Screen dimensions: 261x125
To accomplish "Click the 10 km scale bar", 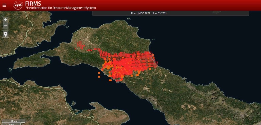I will pyautogui.click(x=14, y=121).
